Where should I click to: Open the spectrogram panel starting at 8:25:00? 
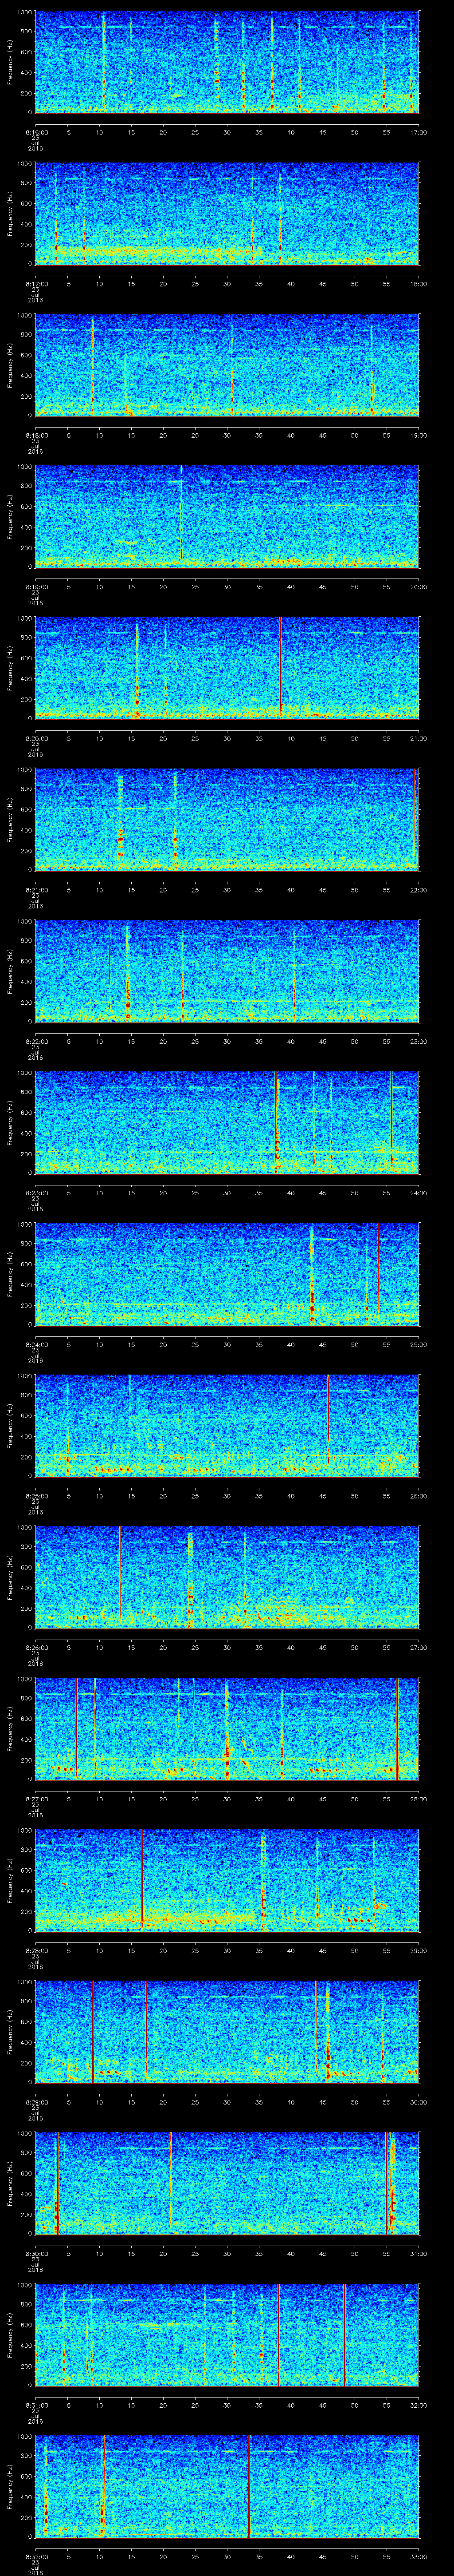point(227,1426)
